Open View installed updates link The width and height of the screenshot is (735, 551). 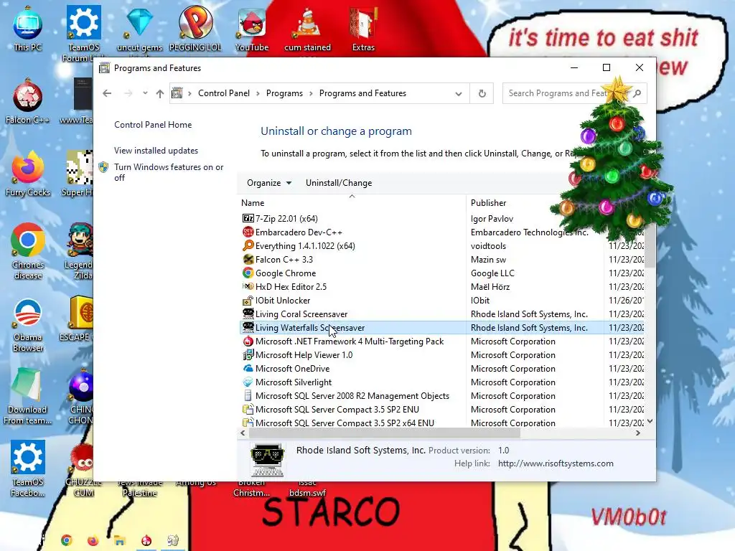pos(156,151)
